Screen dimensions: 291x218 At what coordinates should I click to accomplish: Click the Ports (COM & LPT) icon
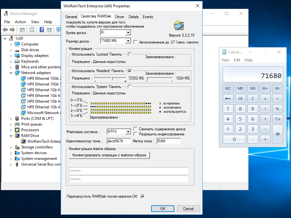(x=17, y=119)
